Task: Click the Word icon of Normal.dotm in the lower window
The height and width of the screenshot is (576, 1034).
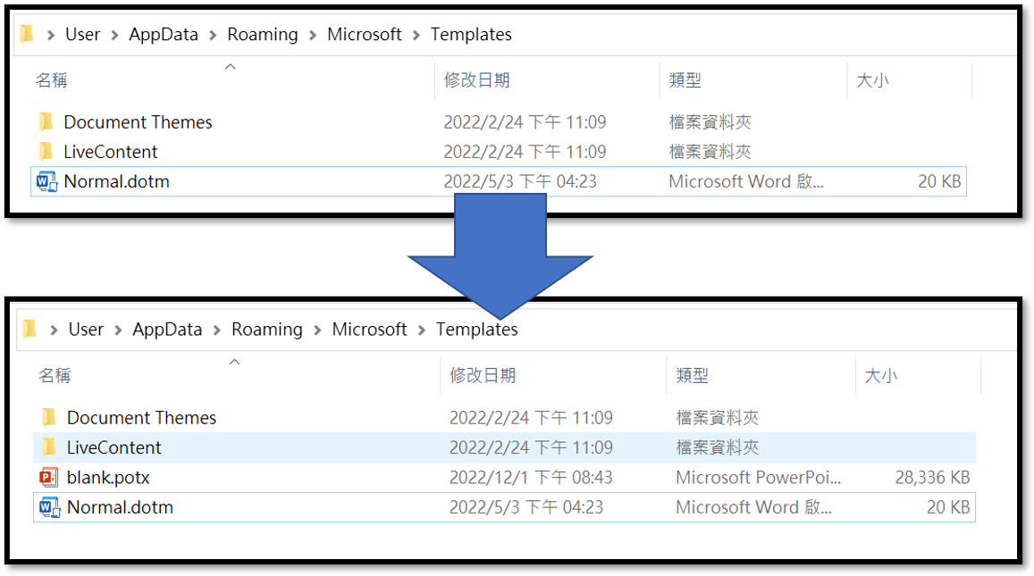Action: click(x=48, y=507)
